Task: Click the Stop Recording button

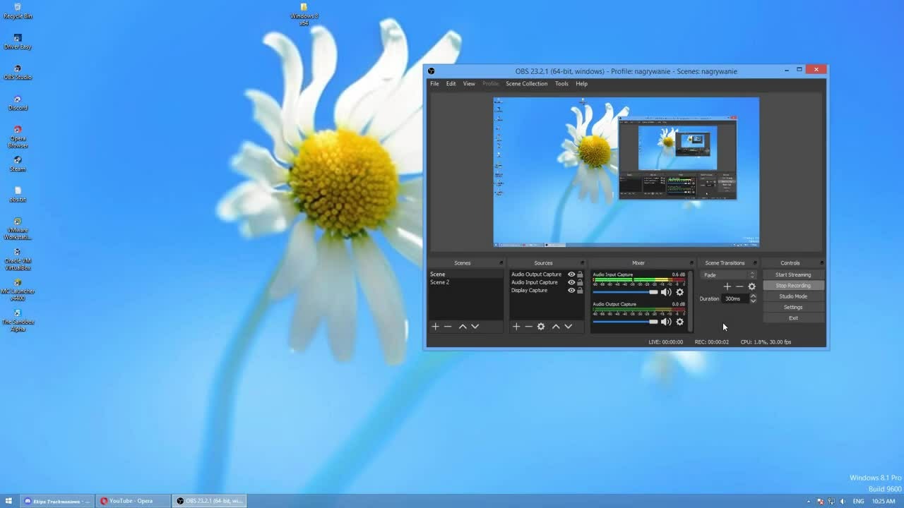Action: pos(793,286)
